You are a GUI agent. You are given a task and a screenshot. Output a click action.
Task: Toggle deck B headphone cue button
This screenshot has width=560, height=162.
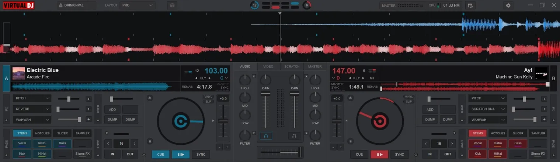click(294, 135)
